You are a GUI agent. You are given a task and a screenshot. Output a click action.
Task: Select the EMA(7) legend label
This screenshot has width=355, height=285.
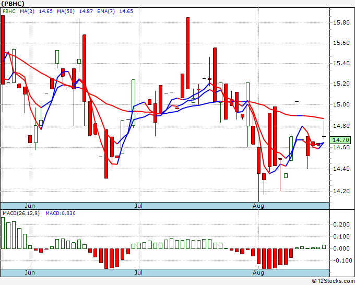pos(106,11)
